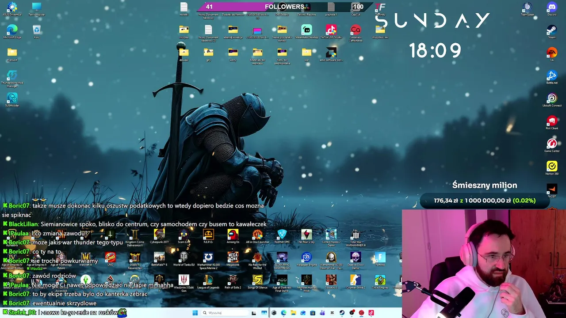The height and width of the screenshot is (318, 566).
Task: Open Task View on the taskbar
Action: [x=254, y=313]
